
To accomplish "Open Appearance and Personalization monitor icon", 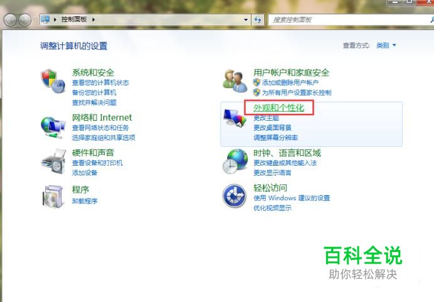I will (235, 118).
